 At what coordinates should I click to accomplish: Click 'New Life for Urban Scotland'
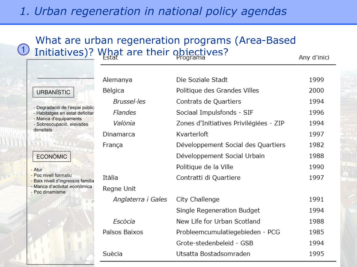click(x=218, y=221)
